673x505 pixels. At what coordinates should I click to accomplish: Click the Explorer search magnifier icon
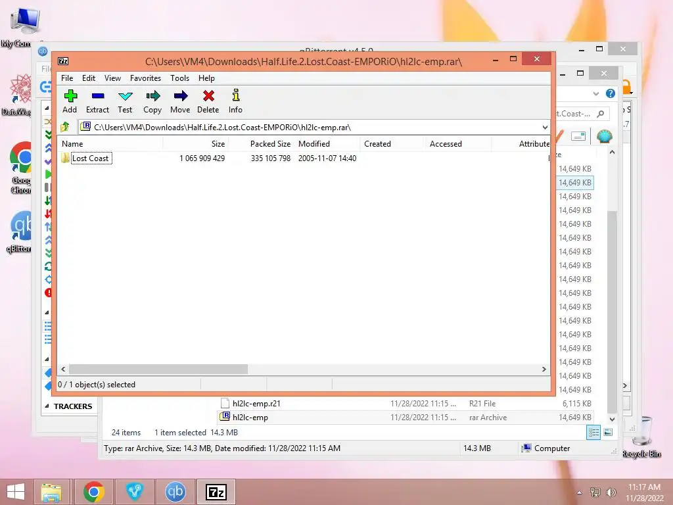[x=601, y=114]
